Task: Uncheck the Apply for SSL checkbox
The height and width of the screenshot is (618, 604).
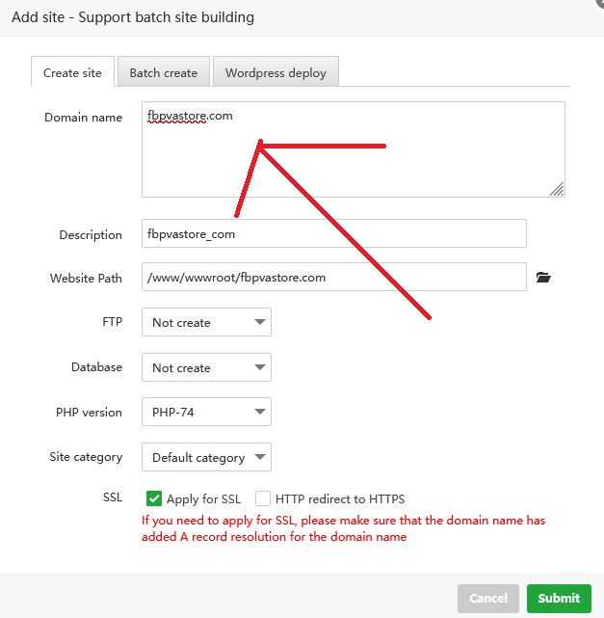Action: pos(153,498)
